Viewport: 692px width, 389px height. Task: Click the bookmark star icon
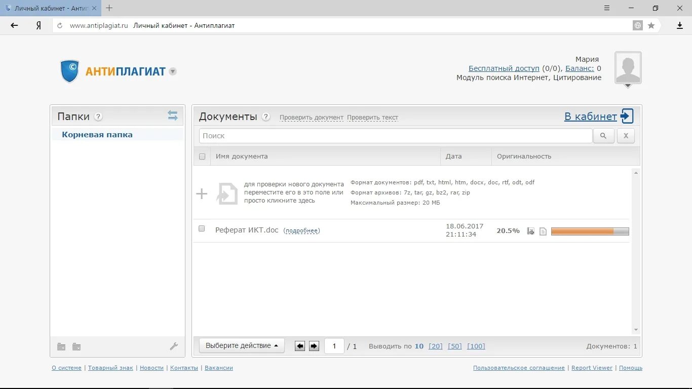(651, 25)
